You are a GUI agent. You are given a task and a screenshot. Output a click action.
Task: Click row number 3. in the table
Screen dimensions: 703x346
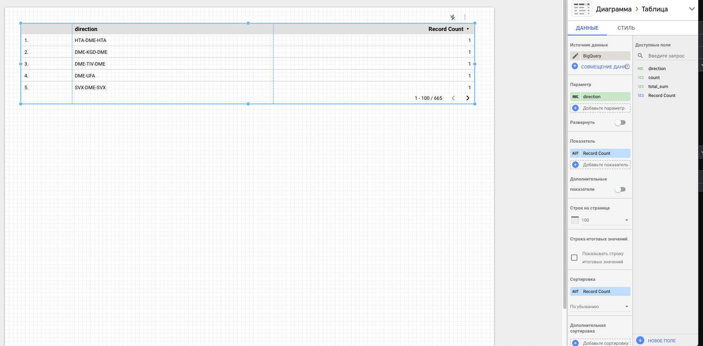[x=26, y=64]
